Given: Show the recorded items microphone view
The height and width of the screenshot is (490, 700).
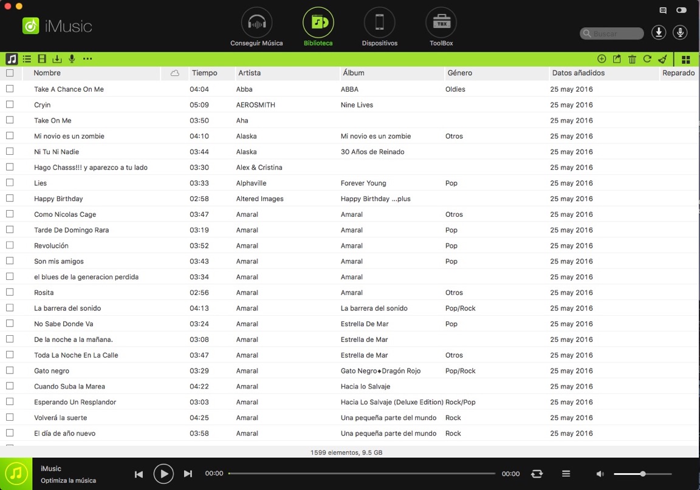Looking at the screenshot, I should click(72, 59).
